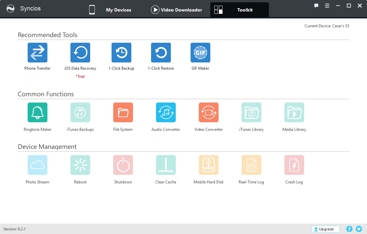Launch the Ringtone Maker
367x234 pixels.
[x=38, y=112]
